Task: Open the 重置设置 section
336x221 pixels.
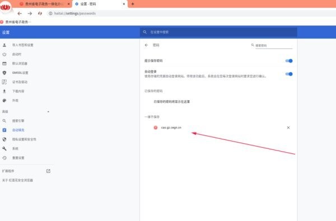Action: (x=18, y=158)
